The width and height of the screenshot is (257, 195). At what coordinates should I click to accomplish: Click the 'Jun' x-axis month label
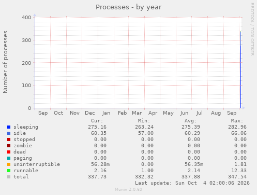[x=184, y=113]
